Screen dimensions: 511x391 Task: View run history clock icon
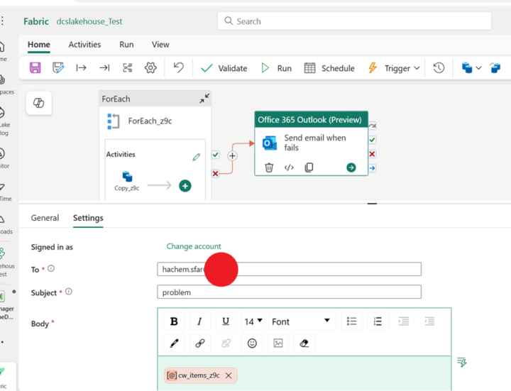coord(439,68)
